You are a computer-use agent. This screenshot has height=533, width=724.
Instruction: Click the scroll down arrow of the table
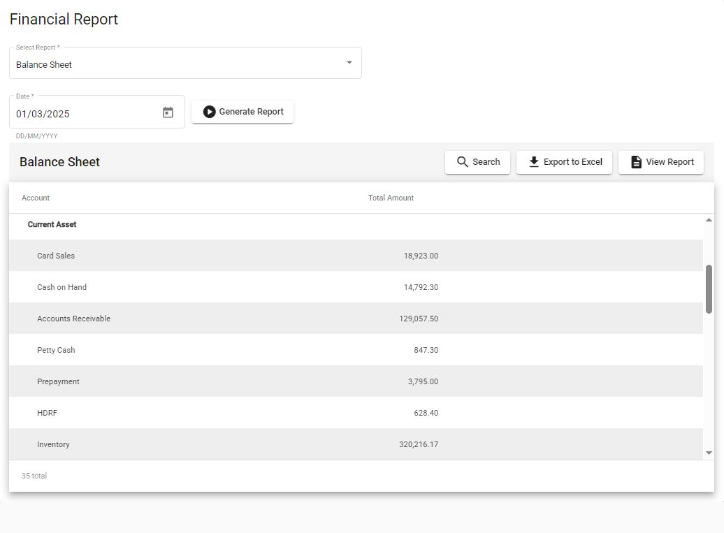[709, 453]
